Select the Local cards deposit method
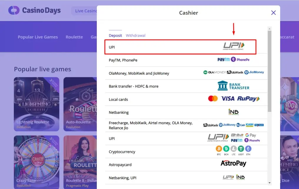 (186, 99)
